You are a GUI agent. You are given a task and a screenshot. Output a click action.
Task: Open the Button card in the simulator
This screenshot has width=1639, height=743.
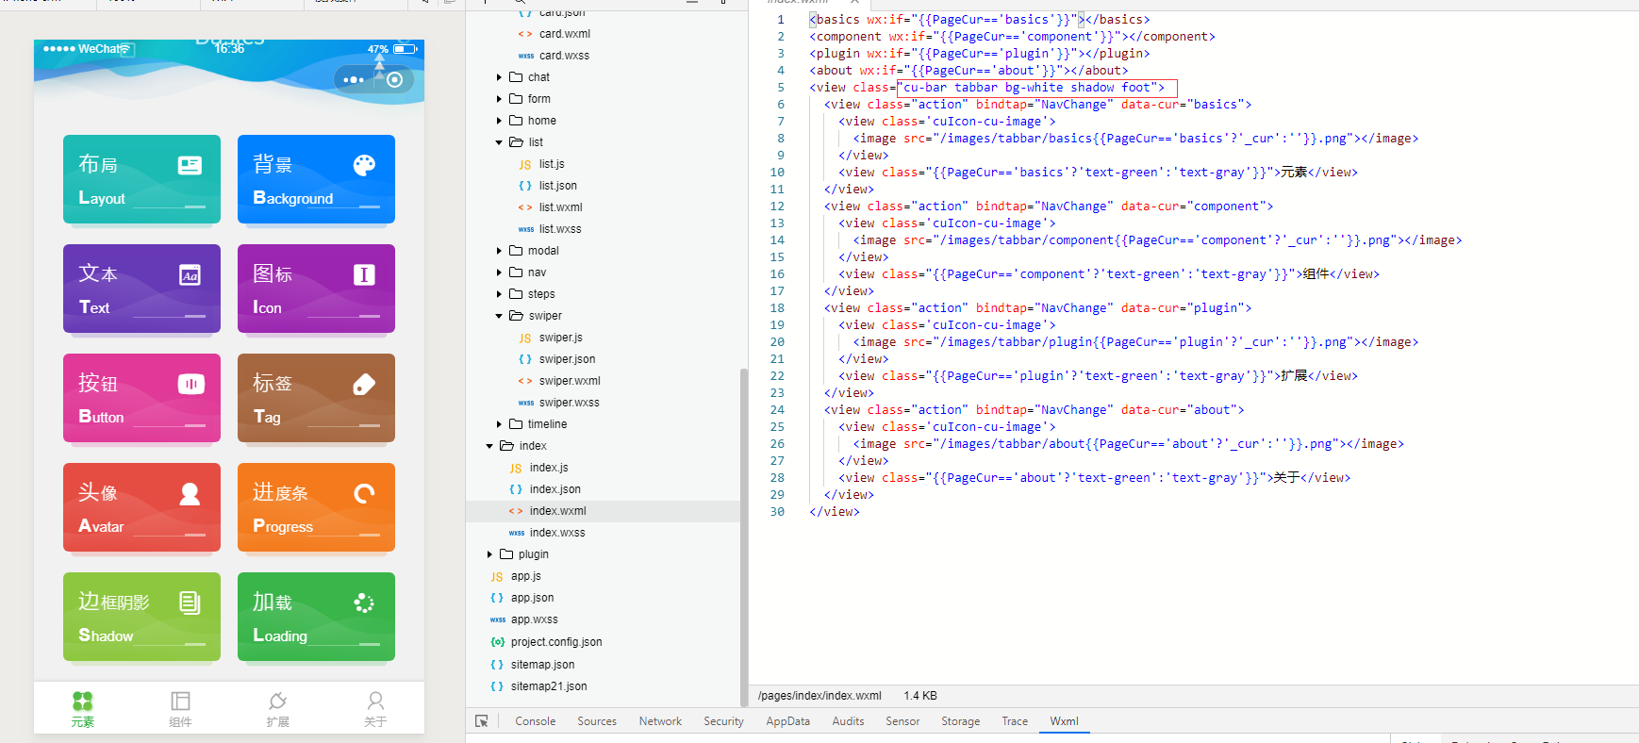pyautogui.click(x=141, y=398)
